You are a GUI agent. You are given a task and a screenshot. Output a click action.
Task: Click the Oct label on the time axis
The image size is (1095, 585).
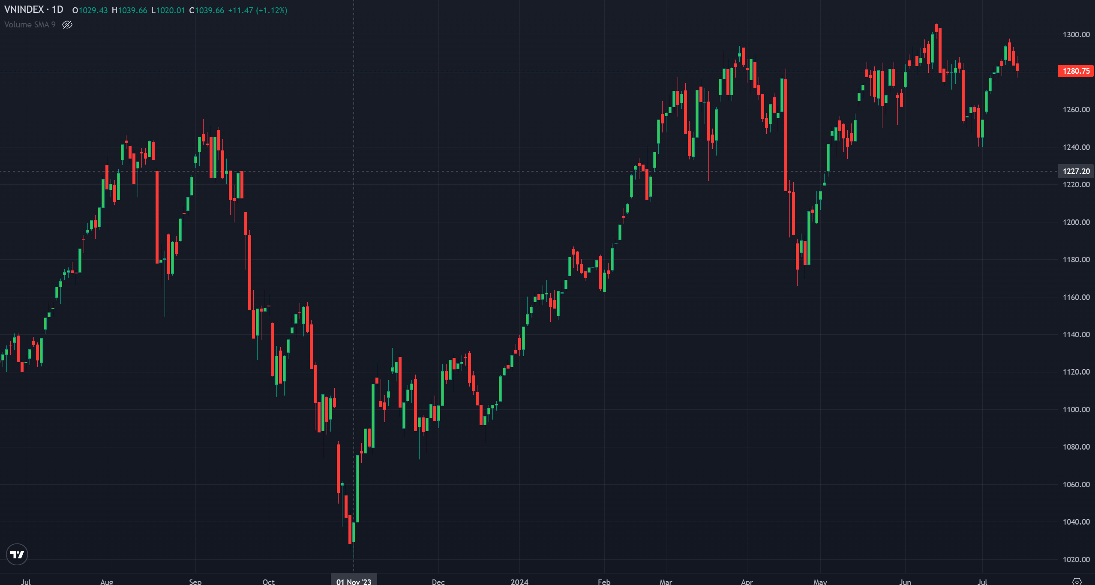coord(269,582)
